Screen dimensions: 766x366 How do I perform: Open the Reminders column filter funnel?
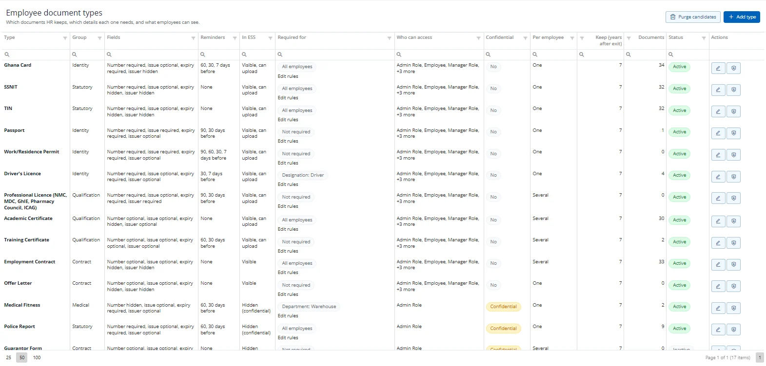click(235, 38)
